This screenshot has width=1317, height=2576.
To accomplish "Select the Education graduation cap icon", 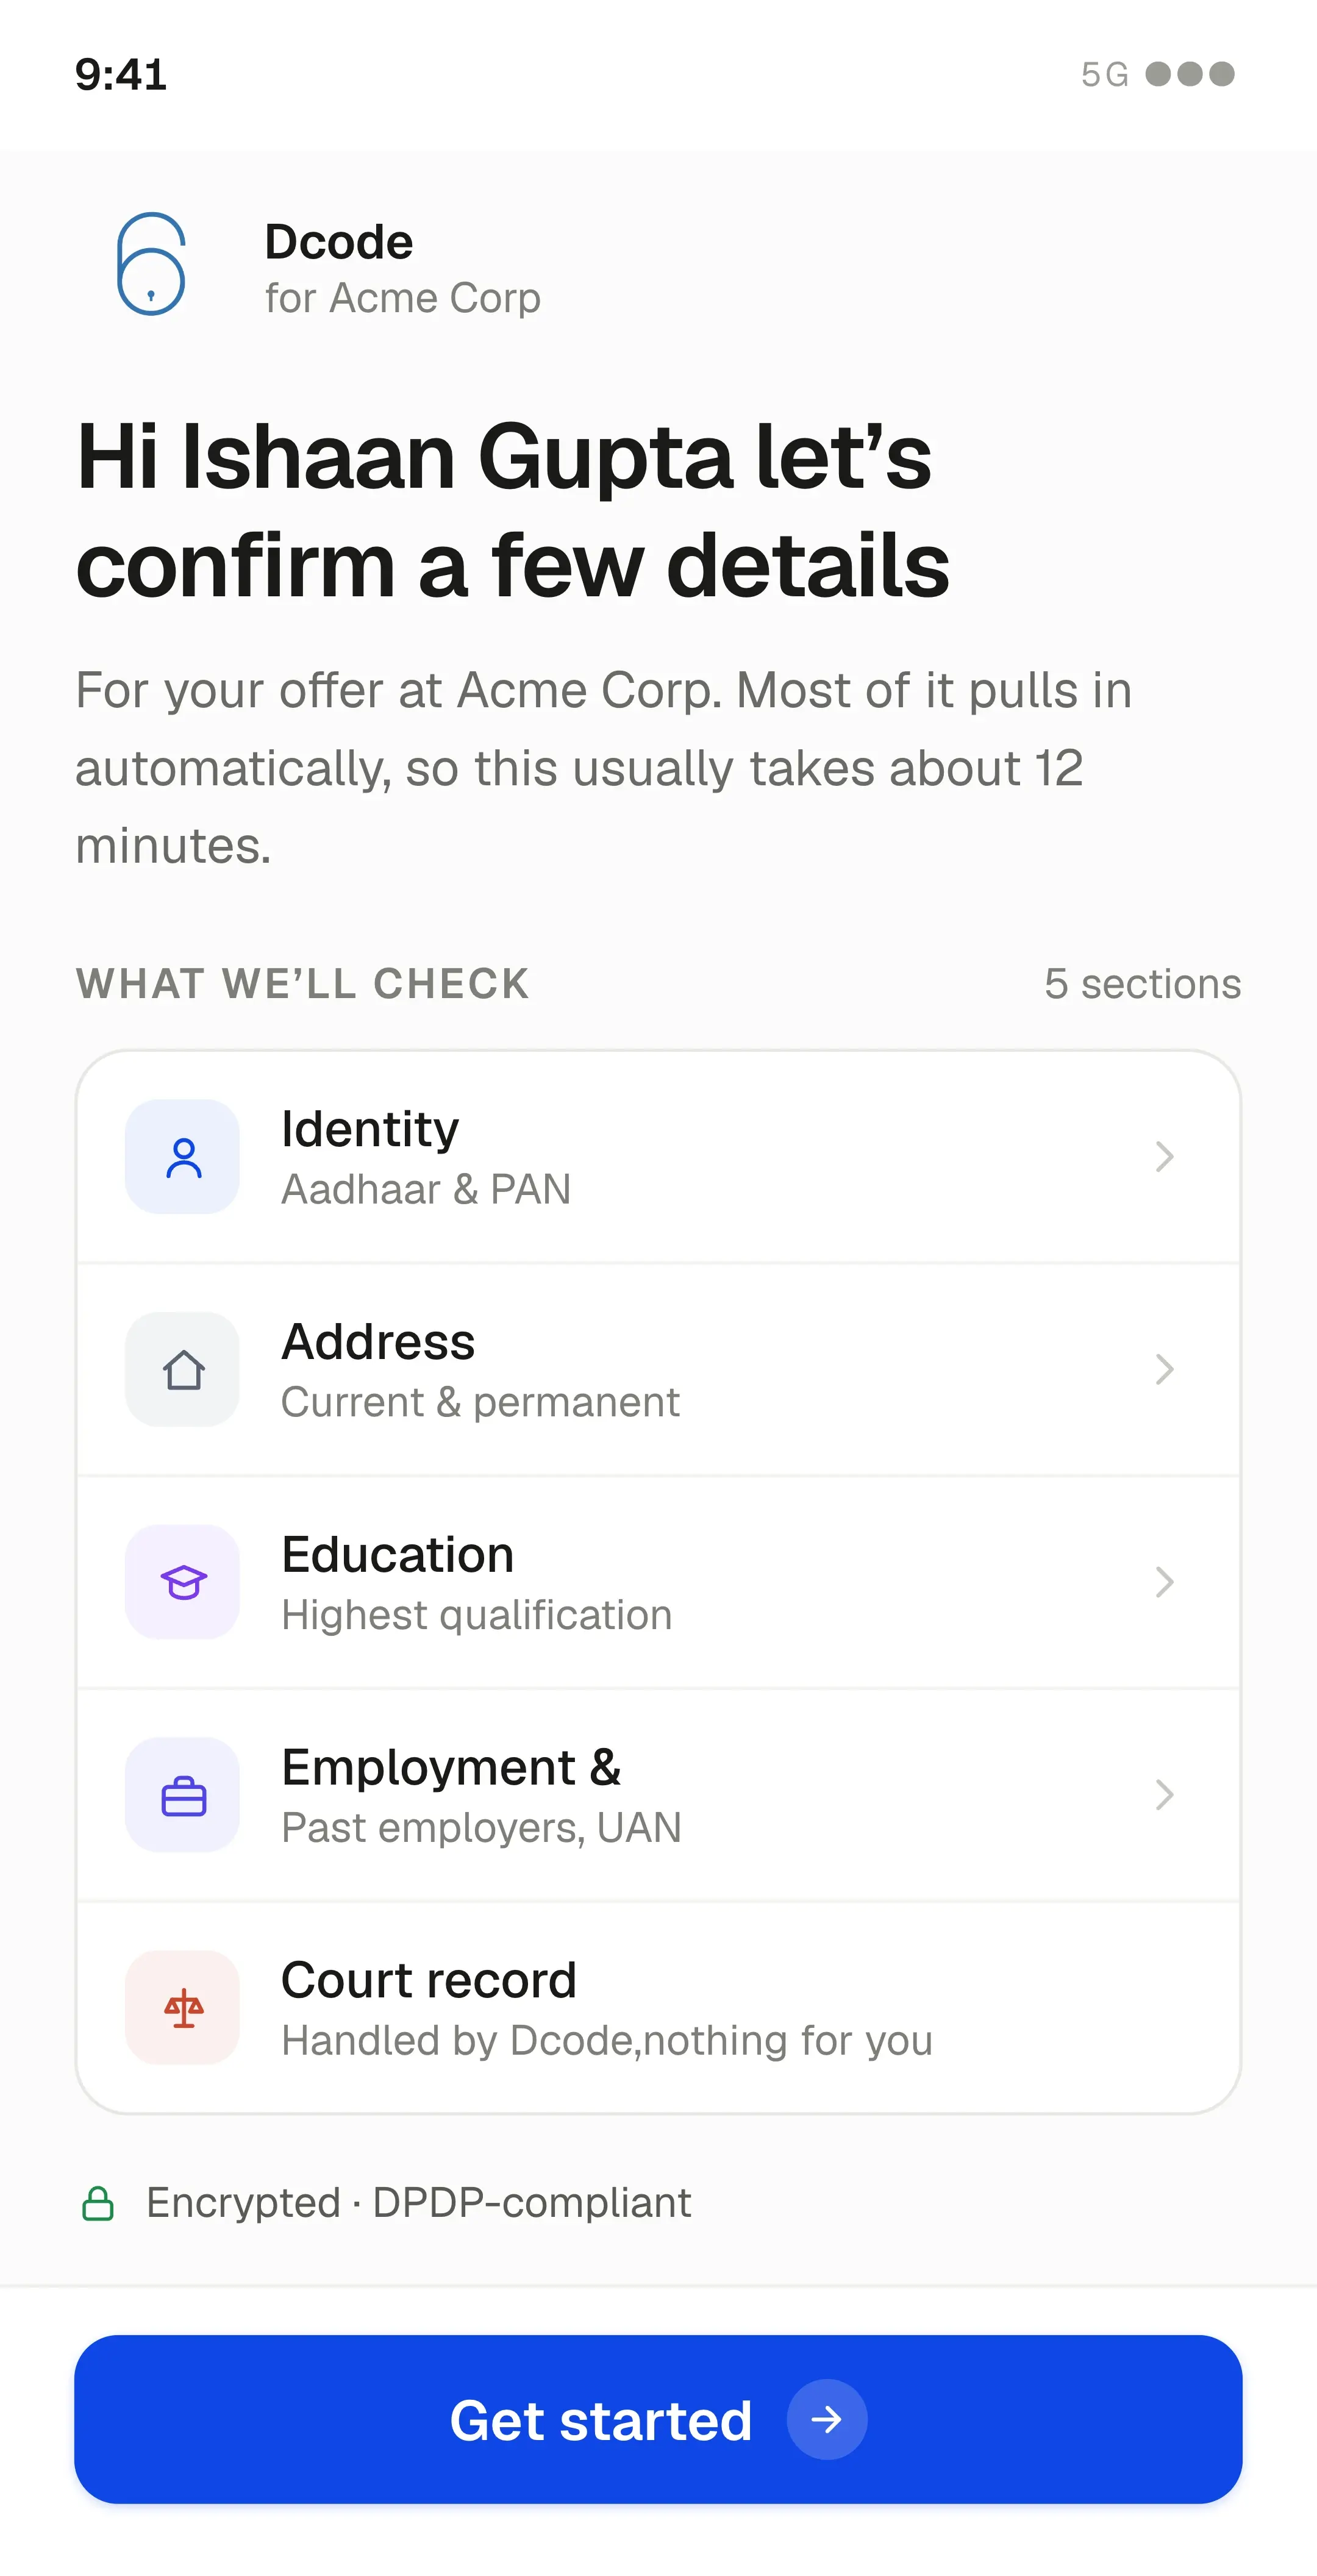I will tap(183, 1582).
